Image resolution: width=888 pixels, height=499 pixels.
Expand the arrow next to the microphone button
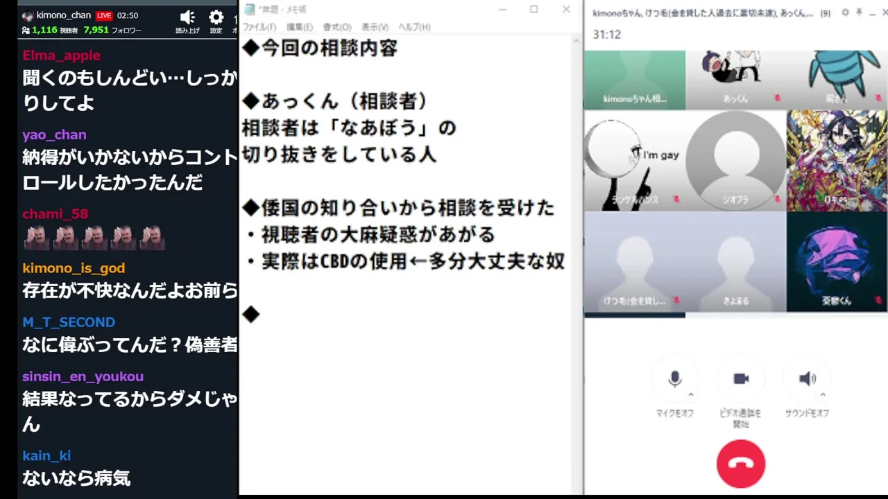[690, 394]
